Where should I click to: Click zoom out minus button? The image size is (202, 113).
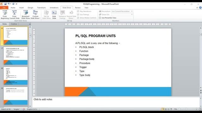coord(179,109)
